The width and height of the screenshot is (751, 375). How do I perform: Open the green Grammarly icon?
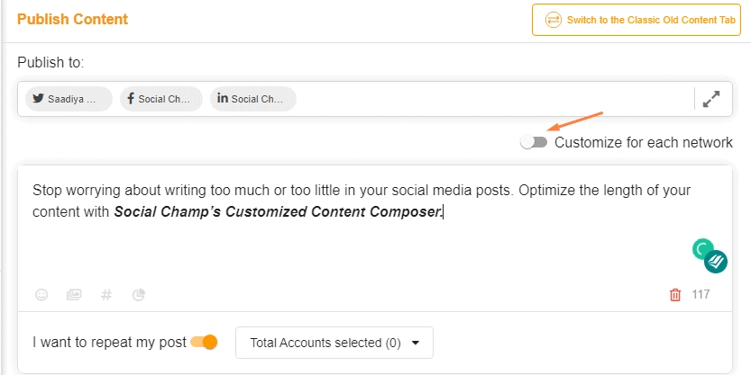[702, 249]
